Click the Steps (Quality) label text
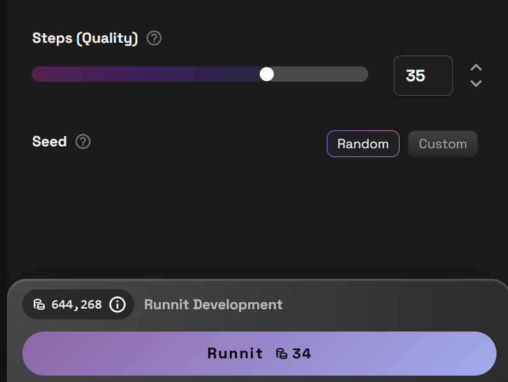The image size is (508, 382). coord(85,38)
